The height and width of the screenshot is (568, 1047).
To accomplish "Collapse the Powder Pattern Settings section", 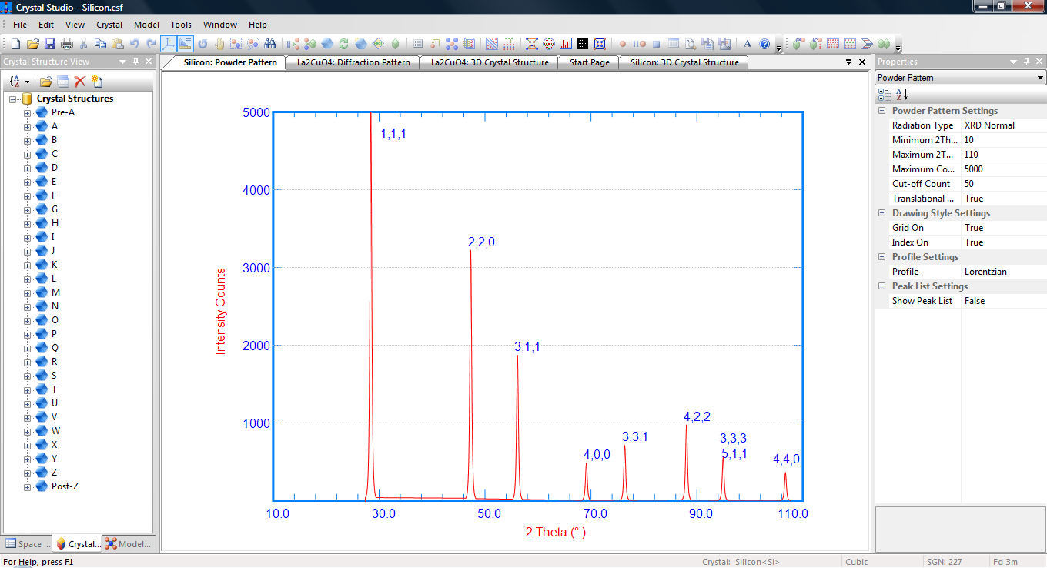I will tap(882, 111).
